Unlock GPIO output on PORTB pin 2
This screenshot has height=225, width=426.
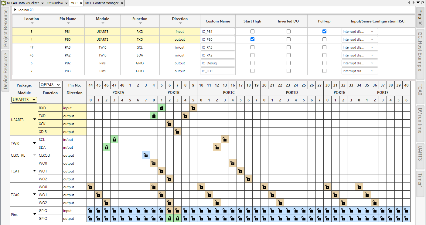pos(169,218)
